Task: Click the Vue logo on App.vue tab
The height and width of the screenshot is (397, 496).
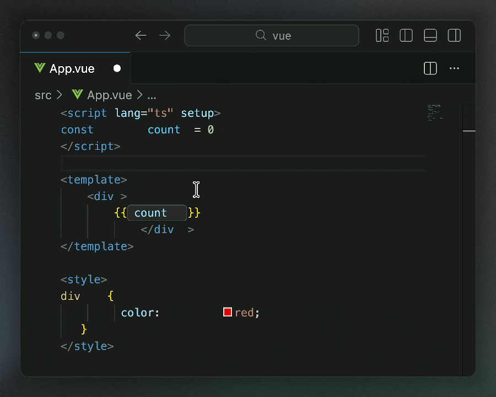Action: pyautogui.click(x=40, y=68)
